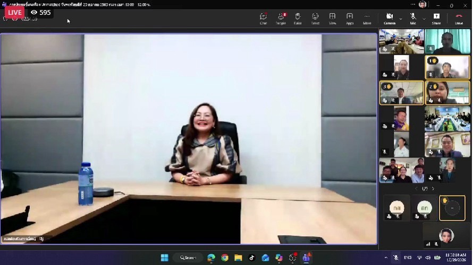Share your screen with Share button
Screen dimensions: 473x265
[x=436, y=19]
